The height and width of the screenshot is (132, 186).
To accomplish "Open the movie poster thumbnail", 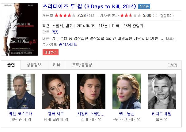I will coord(19,29).
